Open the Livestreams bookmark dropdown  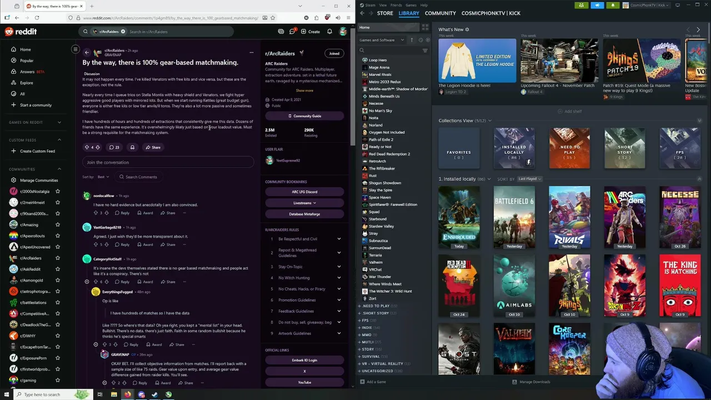click(x=304, y=203)
